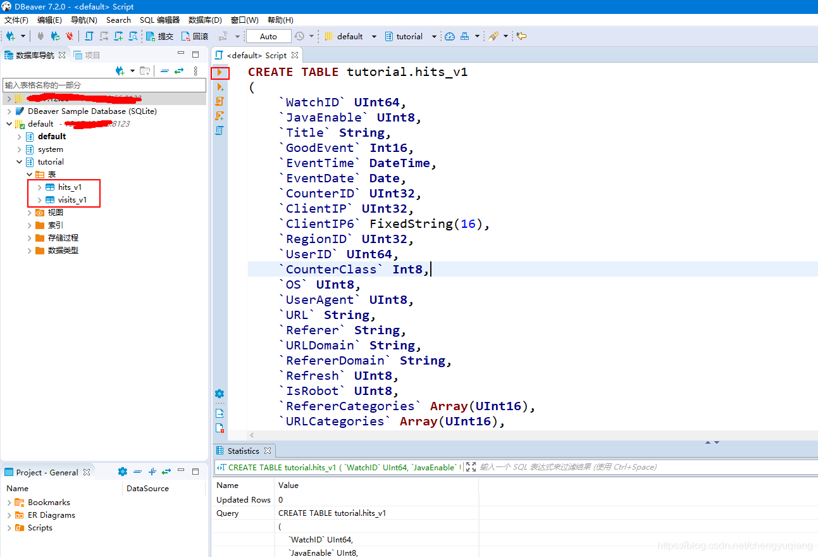Create a new database connection from main toolbar
Image resolution: width=818 pixels, height=557 pixels.
pos(11,36)
